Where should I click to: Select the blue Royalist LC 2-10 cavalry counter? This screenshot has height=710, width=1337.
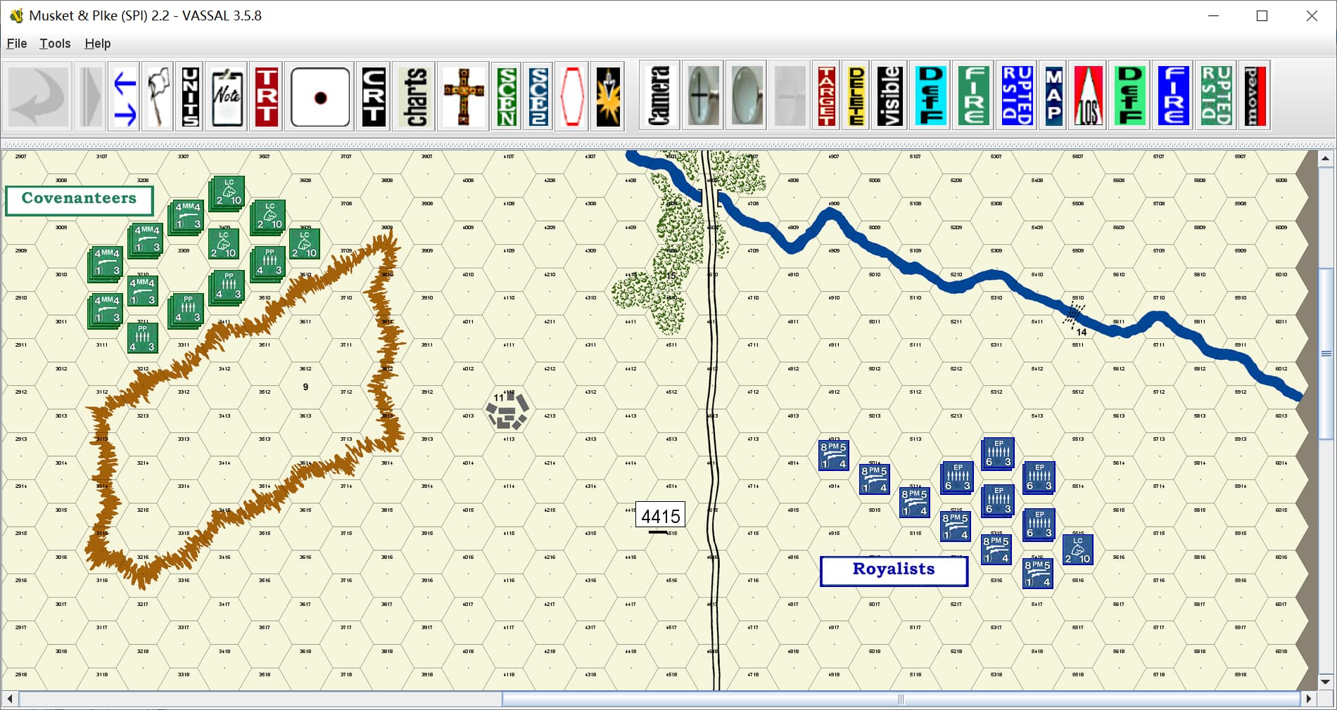tap(1077, 550)
